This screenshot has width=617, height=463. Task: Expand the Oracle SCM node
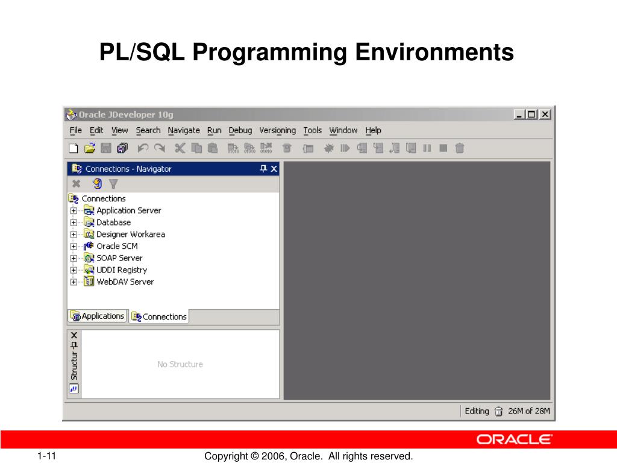[x=74, y=247]
